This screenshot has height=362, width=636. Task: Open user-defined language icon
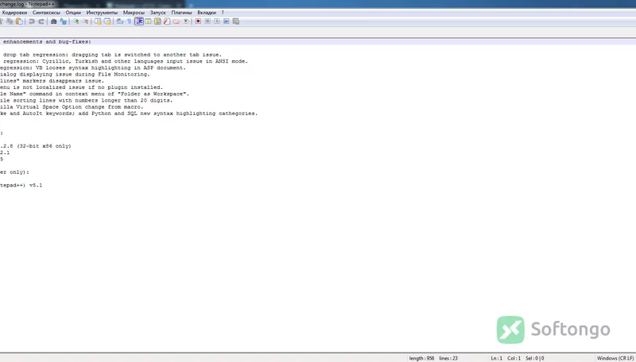[148, 21]
